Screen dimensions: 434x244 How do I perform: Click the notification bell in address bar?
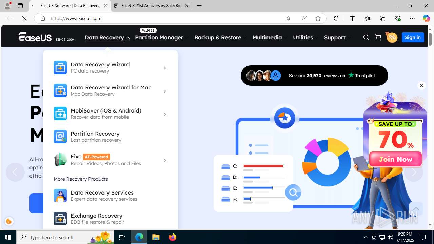click(x=288, y=18)
